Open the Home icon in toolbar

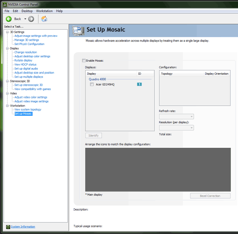44,19
